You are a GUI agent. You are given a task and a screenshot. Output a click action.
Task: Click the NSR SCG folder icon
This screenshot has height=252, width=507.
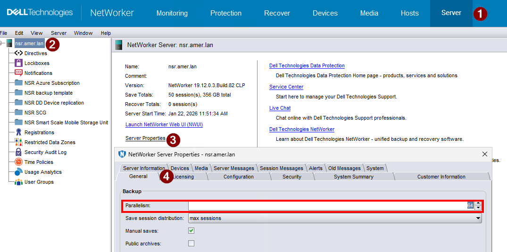[18, 113]
